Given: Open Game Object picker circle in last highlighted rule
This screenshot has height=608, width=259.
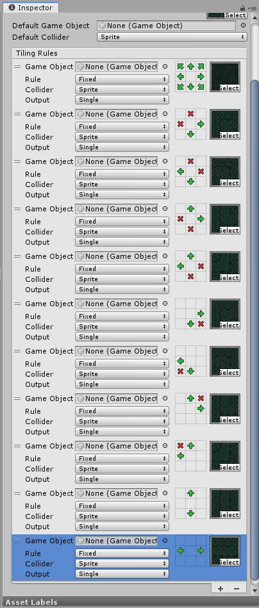Looking at the screenshot, I should (165, 541).
